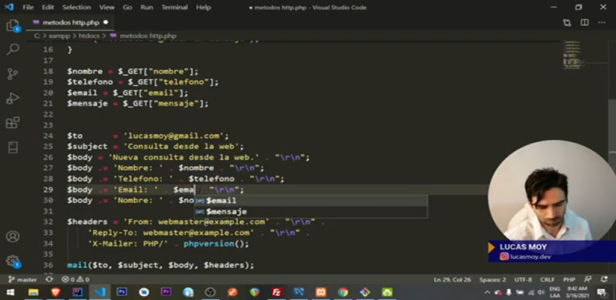The image size is (616, 300).
Task: Click the activity bar icon below Extensions
Action: tap(13, 147)
